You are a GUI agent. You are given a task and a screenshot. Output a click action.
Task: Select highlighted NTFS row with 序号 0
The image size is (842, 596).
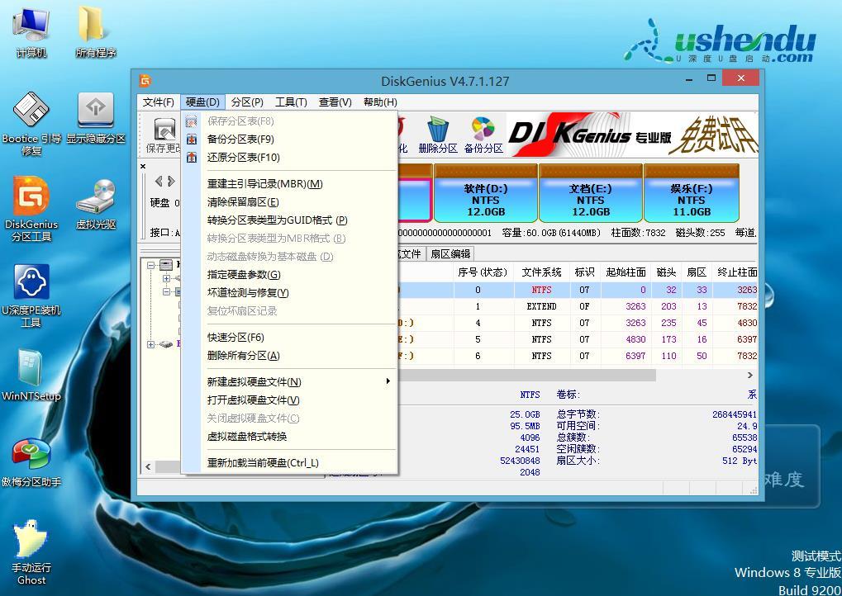[x=578, y=290]
